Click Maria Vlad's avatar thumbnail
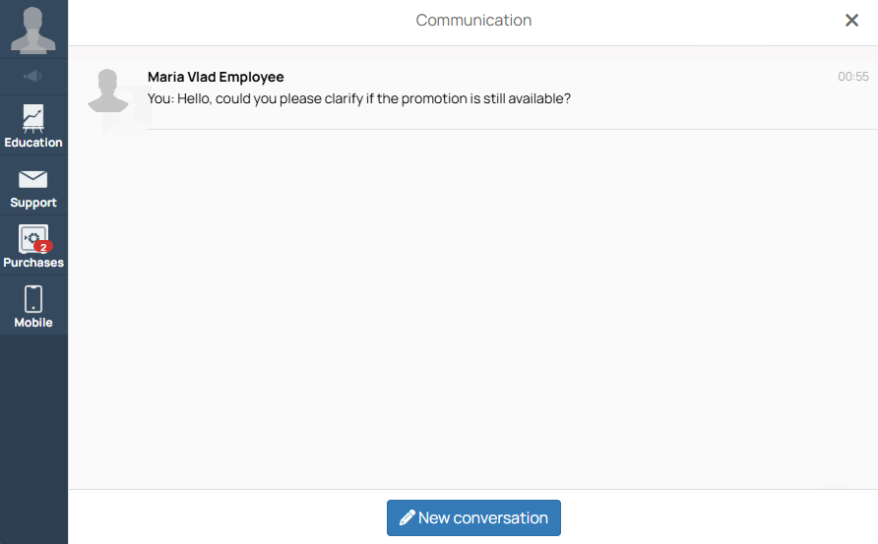This screenshot has width=878, height=544. pyautogui.click(x=108, y=91)
